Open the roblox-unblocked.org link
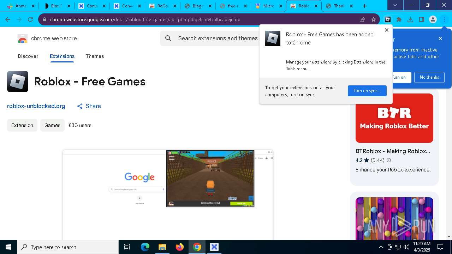Viewport: 452px width, 254px height. coord(36,106)
